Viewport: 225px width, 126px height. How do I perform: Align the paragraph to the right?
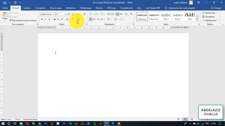pyautogui.click(x=98, y=19)
